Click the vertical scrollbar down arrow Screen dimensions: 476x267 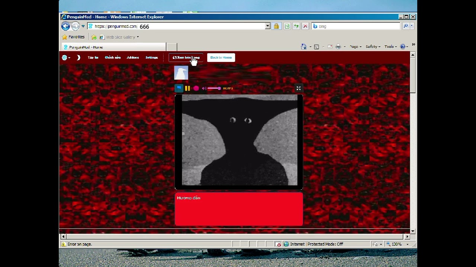[x=413, y=231]
